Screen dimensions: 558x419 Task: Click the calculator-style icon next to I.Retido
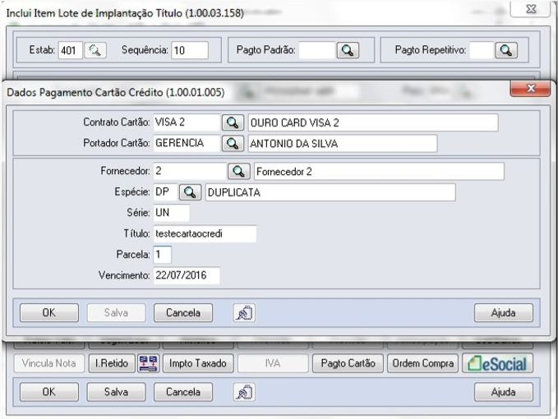(149, 363)
